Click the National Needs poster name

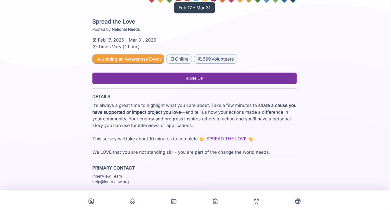point(126,29)
